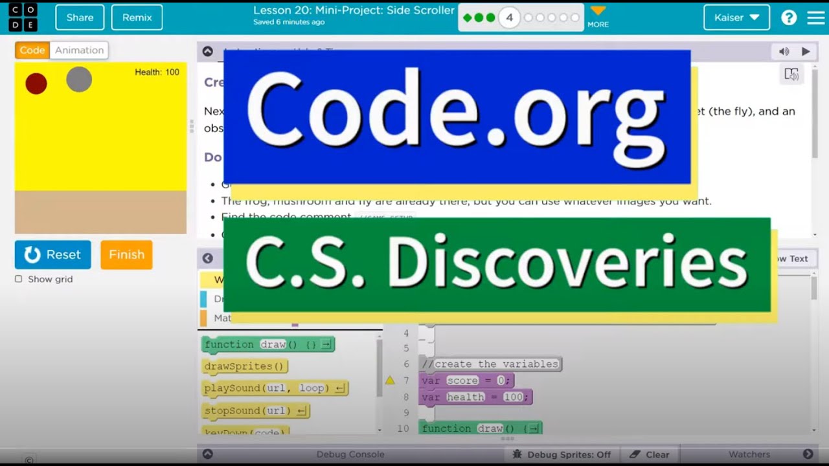Click the code workspace scrollbar

click(x=814, y=287)
